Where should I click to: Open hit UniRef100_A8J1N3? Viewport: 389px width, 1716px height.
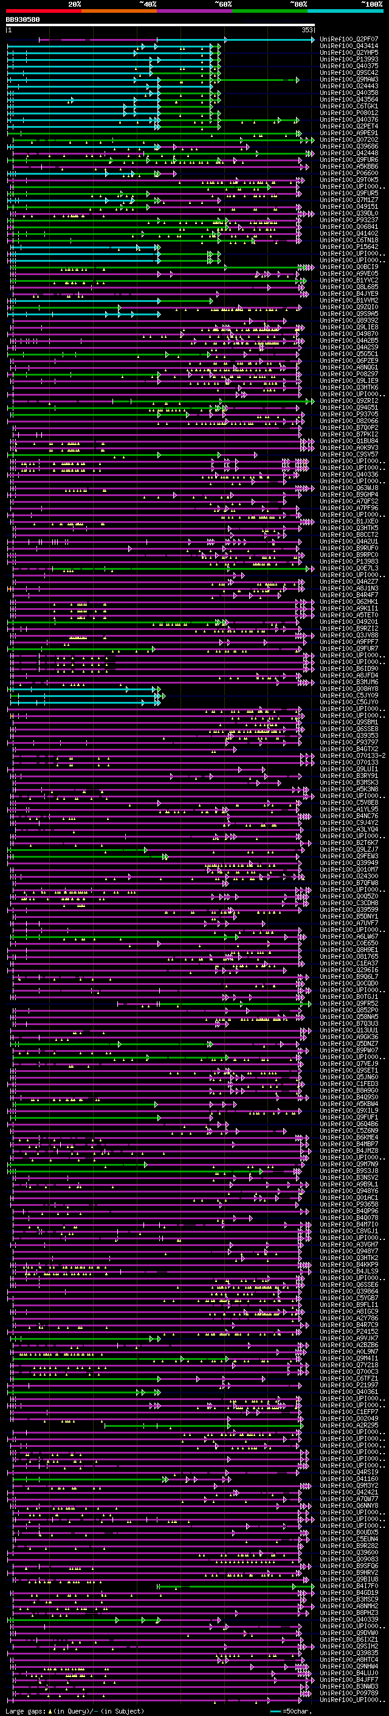click(x=348, y=588)
